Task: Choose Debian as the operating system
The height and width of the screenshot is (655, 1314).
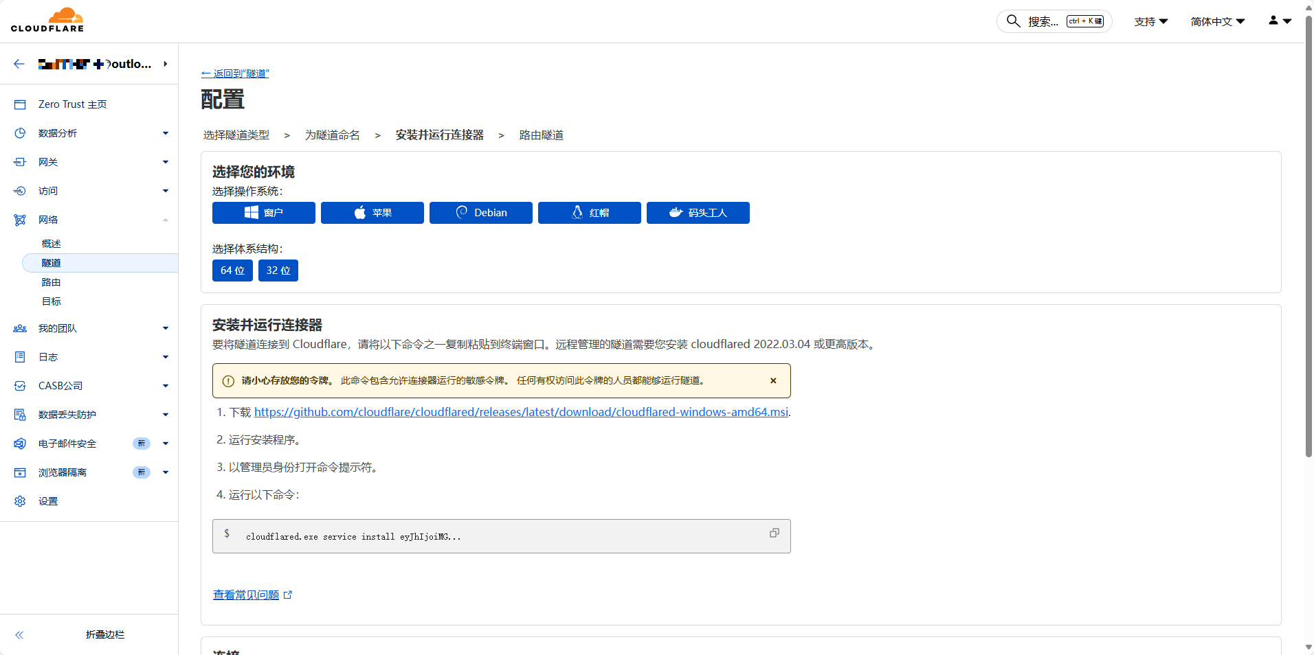Action: pyautogui.click(x=480, y=213)
